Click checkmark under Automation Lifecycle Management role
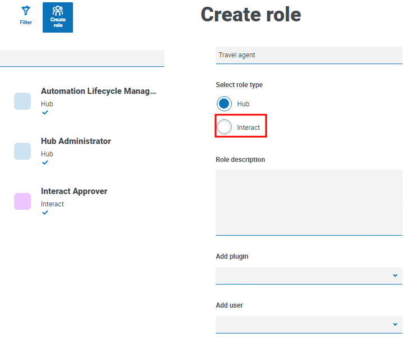407x338 pixels. (45, 112)
